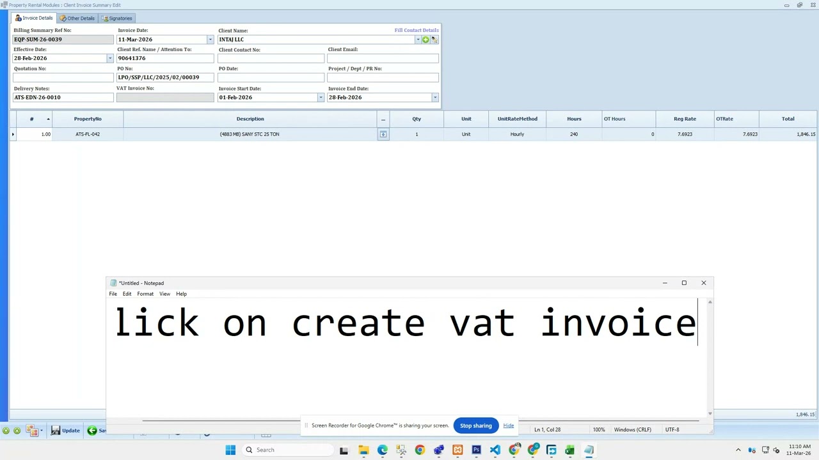The image size is (819, 460).
Task: Click the PO Date field
Action: tap(271, 77)
